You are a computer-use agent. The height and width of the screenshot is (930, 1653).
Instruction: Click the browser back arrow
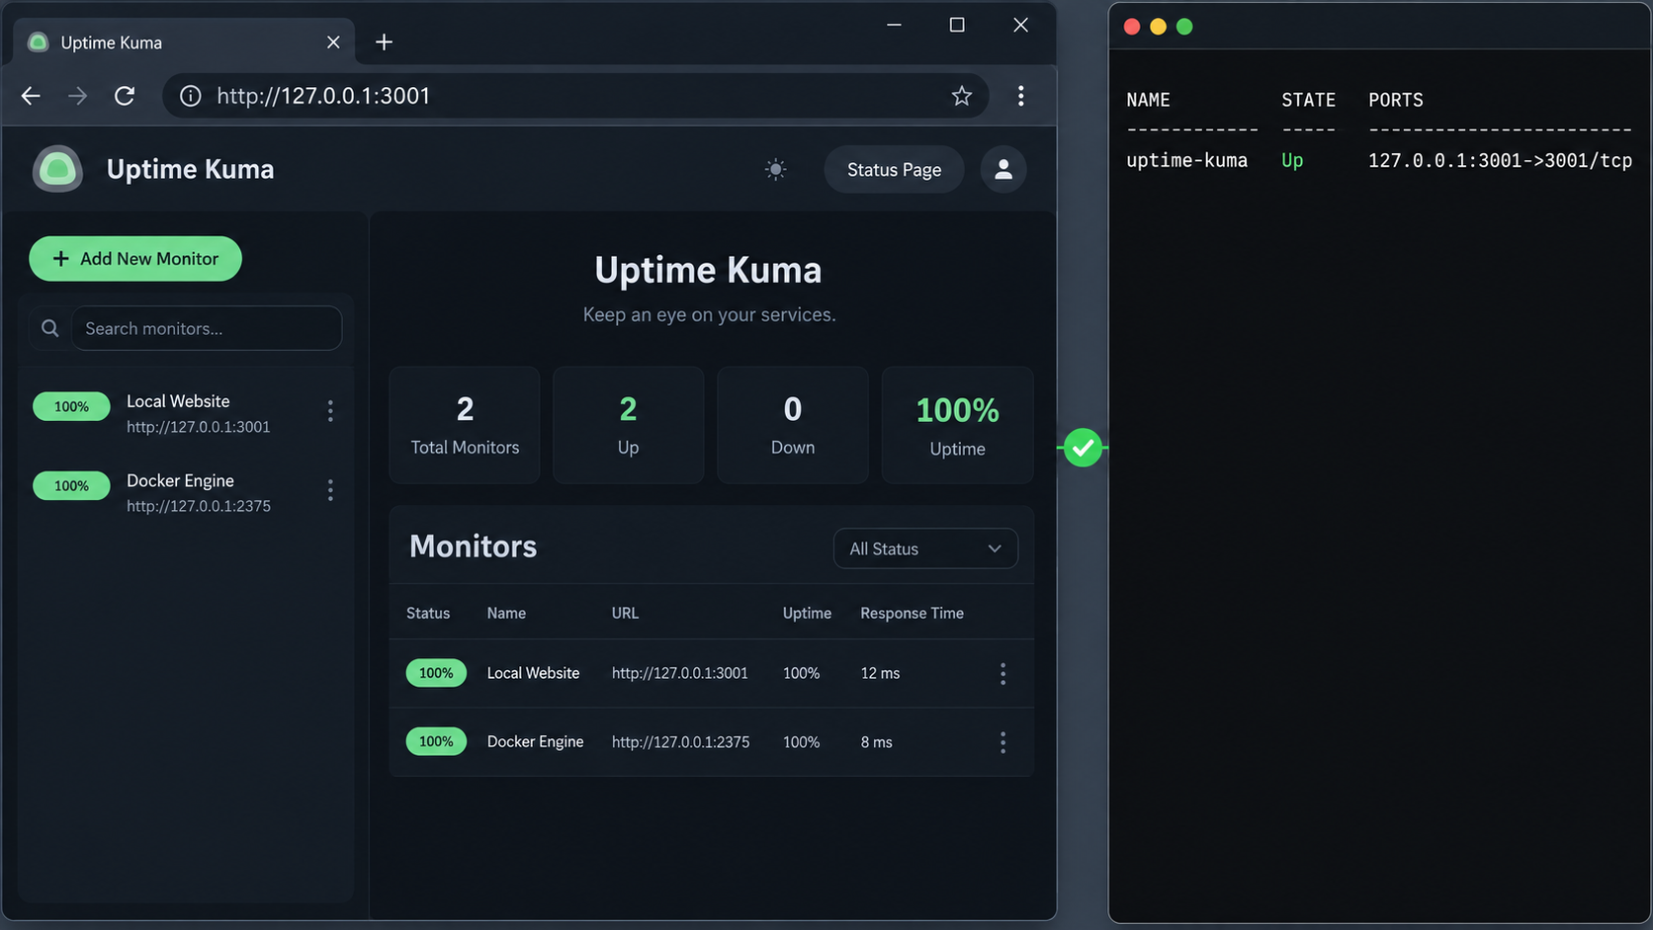[x=31, y=96]
